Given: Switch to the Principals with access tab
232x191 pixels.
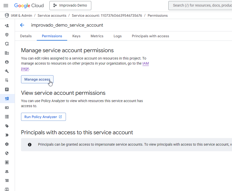Looking at the screenshot, I should pos(150,36).
